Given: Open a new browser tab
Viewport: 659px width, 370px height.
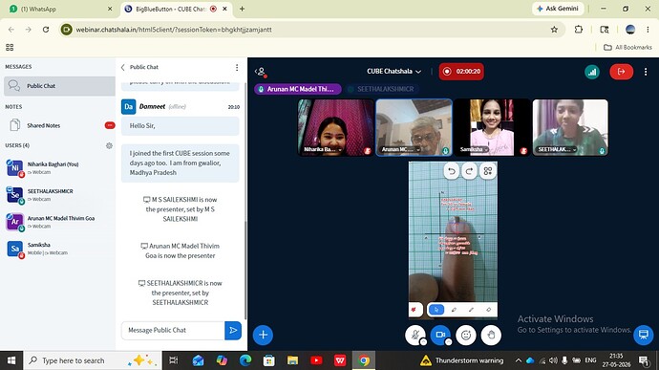Looking at the screenshot, I should click(x=242, y=9).
